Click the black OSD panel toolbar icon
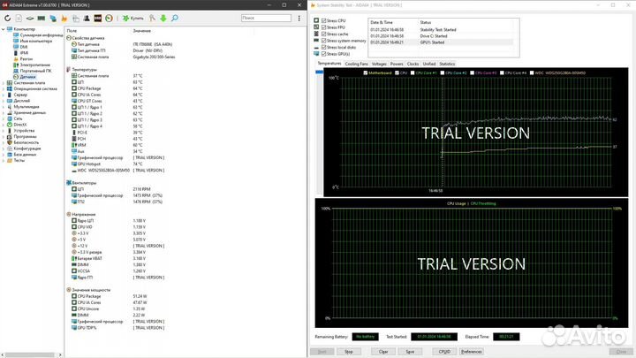636x358 pixels. coord(98,19)
